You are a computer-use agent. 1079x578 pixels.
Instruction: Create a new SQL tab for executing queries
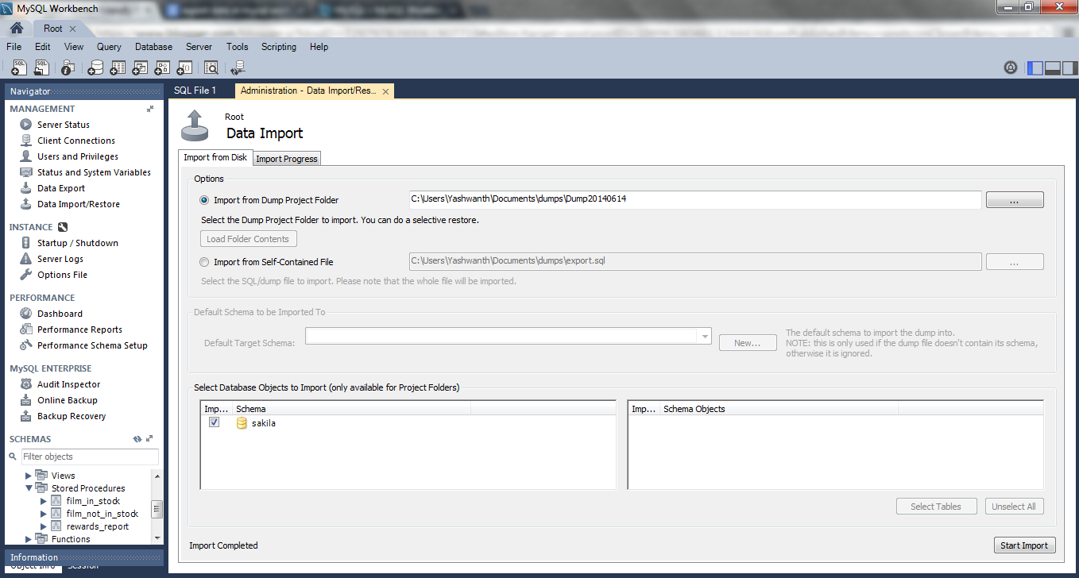18,67
